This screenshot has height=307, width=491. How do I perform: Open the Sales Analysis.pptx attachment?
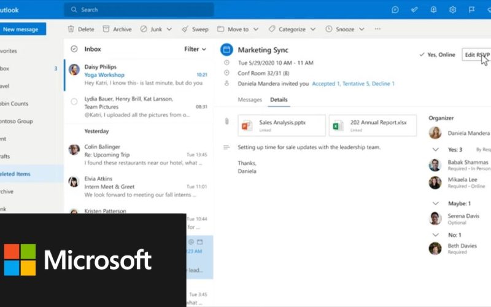coord(282,126)
